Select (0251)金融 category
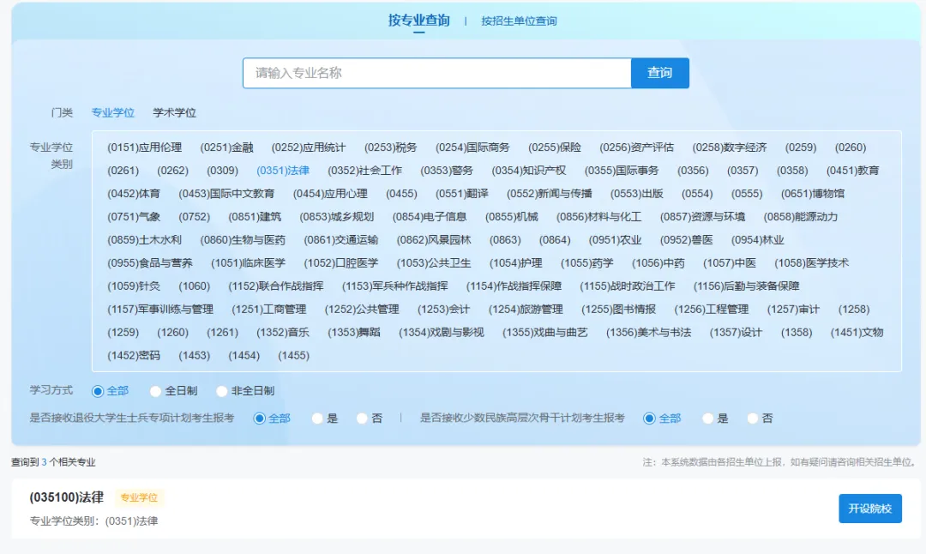Screen dimensions: 926x554 pos(226,148)
